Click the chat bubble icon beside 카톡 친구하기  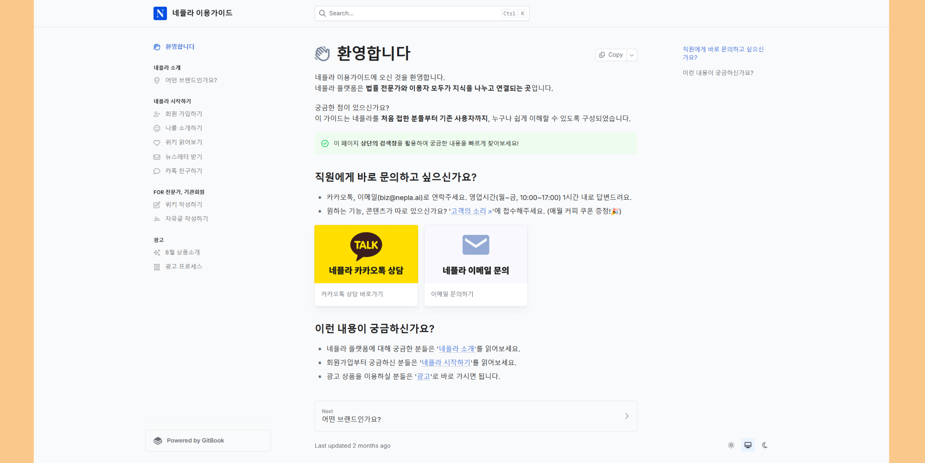tap(157, 171)
